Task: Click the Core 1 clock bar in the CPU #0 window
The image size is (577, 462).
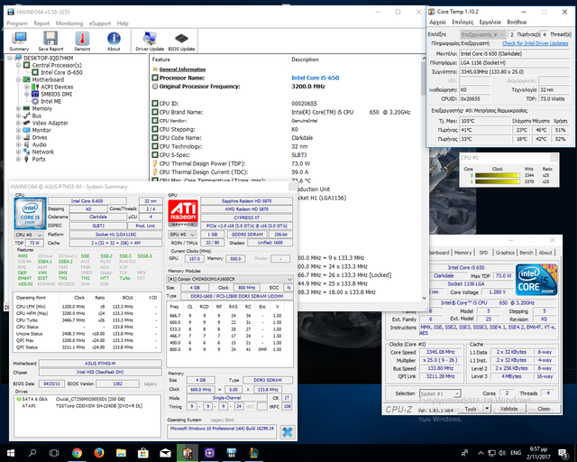Action: coord(497,181)
